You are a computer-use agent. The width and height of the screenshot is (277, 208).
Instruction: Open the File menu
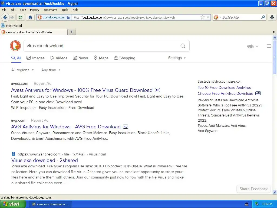4,10
